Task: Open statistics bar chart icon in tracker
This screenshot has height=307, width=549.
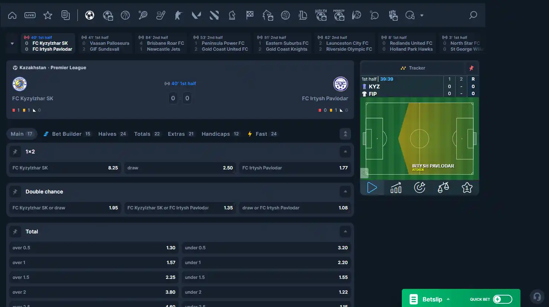Action: 396,188
